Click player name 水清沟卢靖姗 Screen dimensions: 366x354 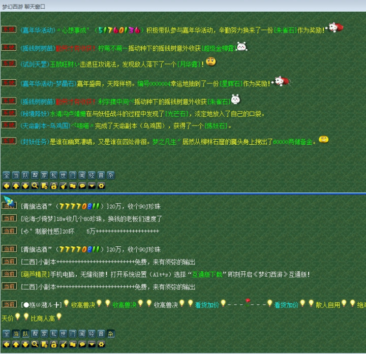[68, 114]
